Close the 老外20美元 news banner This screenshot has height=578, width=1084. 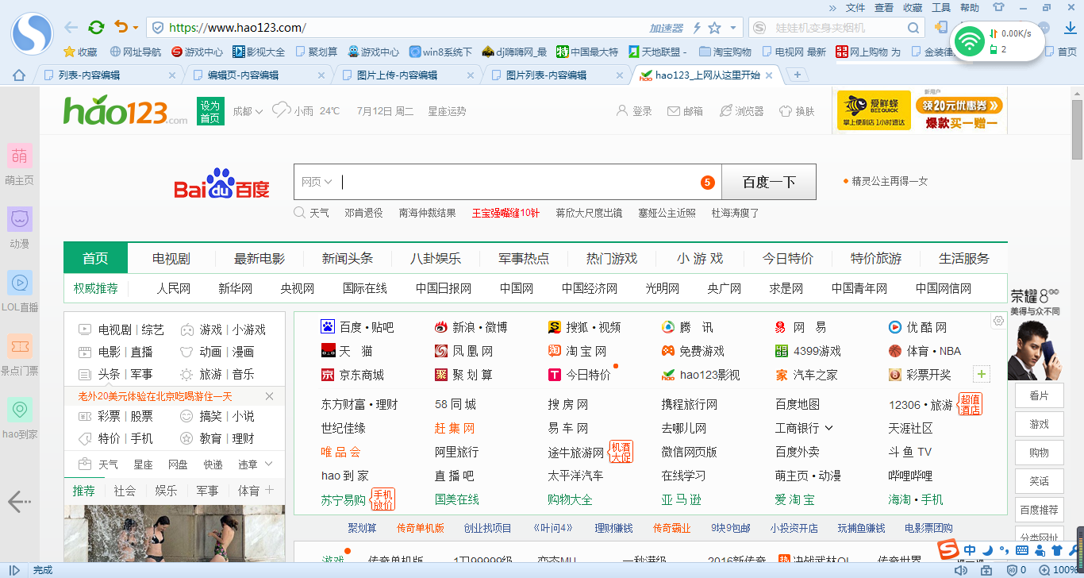click(269, 396)
